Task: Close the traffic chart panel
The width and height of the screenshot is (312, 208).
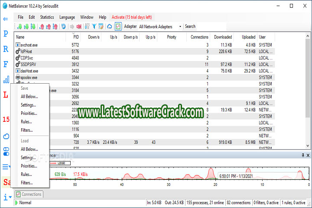Action: tap(308, 155)
